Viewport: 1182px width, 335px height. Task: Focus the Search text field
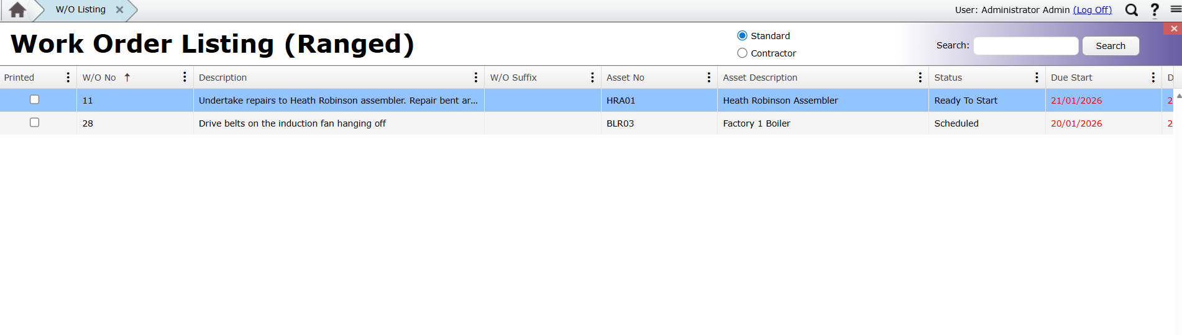1025,46
